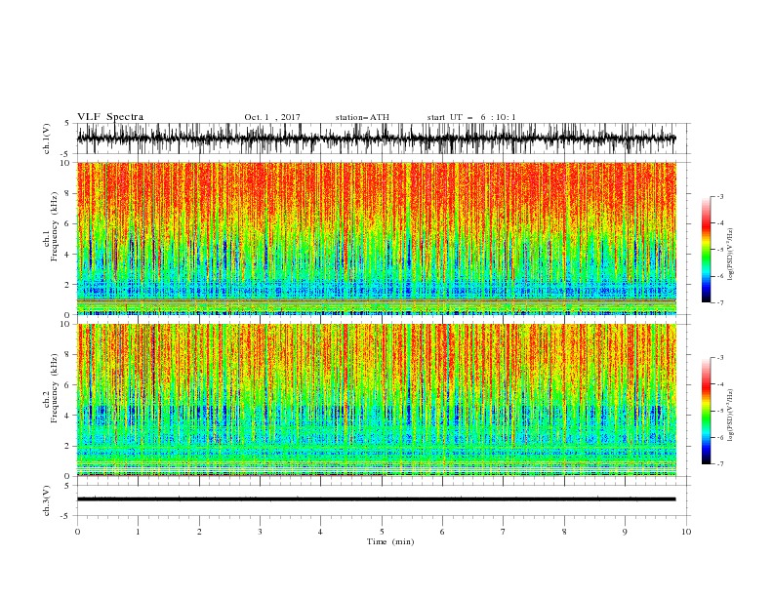The width and height of the screenshot is (773, 597).
Task: Click the time axis tick label '3'
Action: [260, 532]
